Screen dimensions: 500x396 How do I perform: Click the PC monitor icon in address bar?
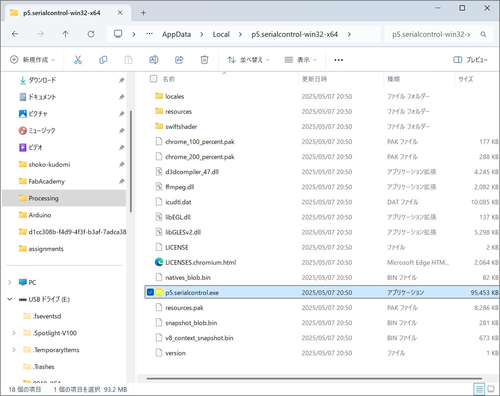pyautogui.click(x=118, y=34)
